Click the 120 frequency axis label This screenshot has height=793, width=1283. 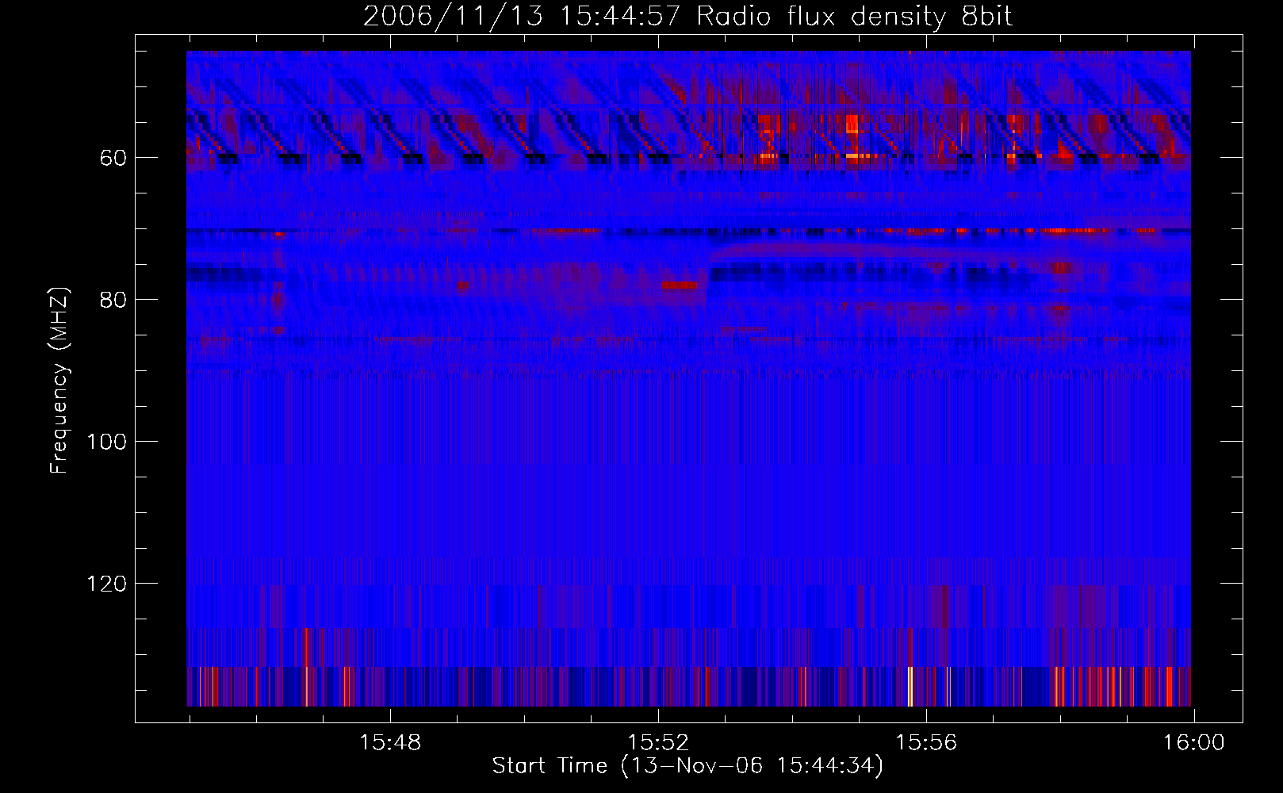pos(107,584)
